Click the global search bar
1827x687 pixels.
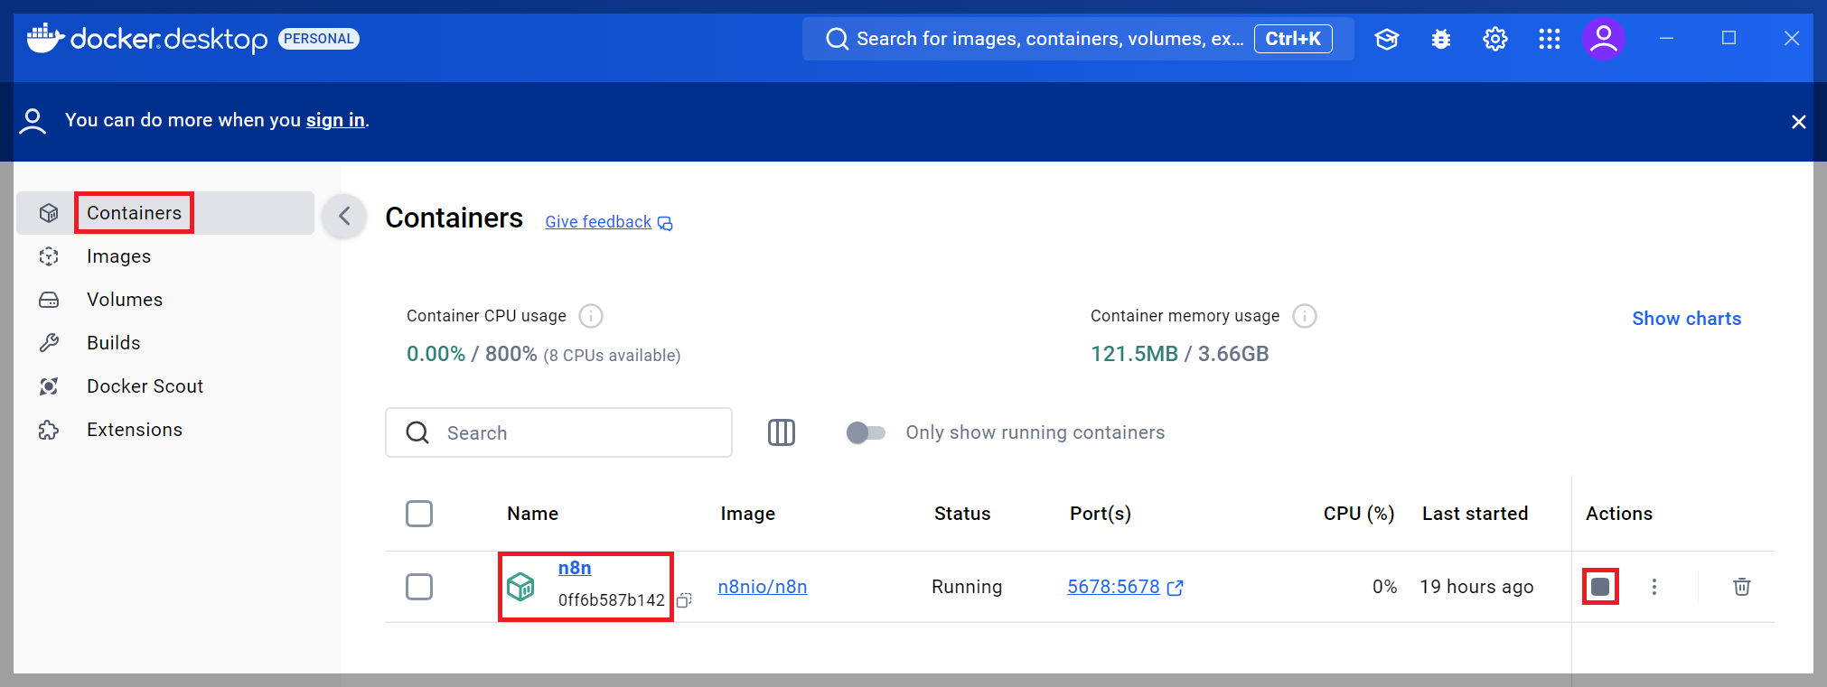(1078, 39)
